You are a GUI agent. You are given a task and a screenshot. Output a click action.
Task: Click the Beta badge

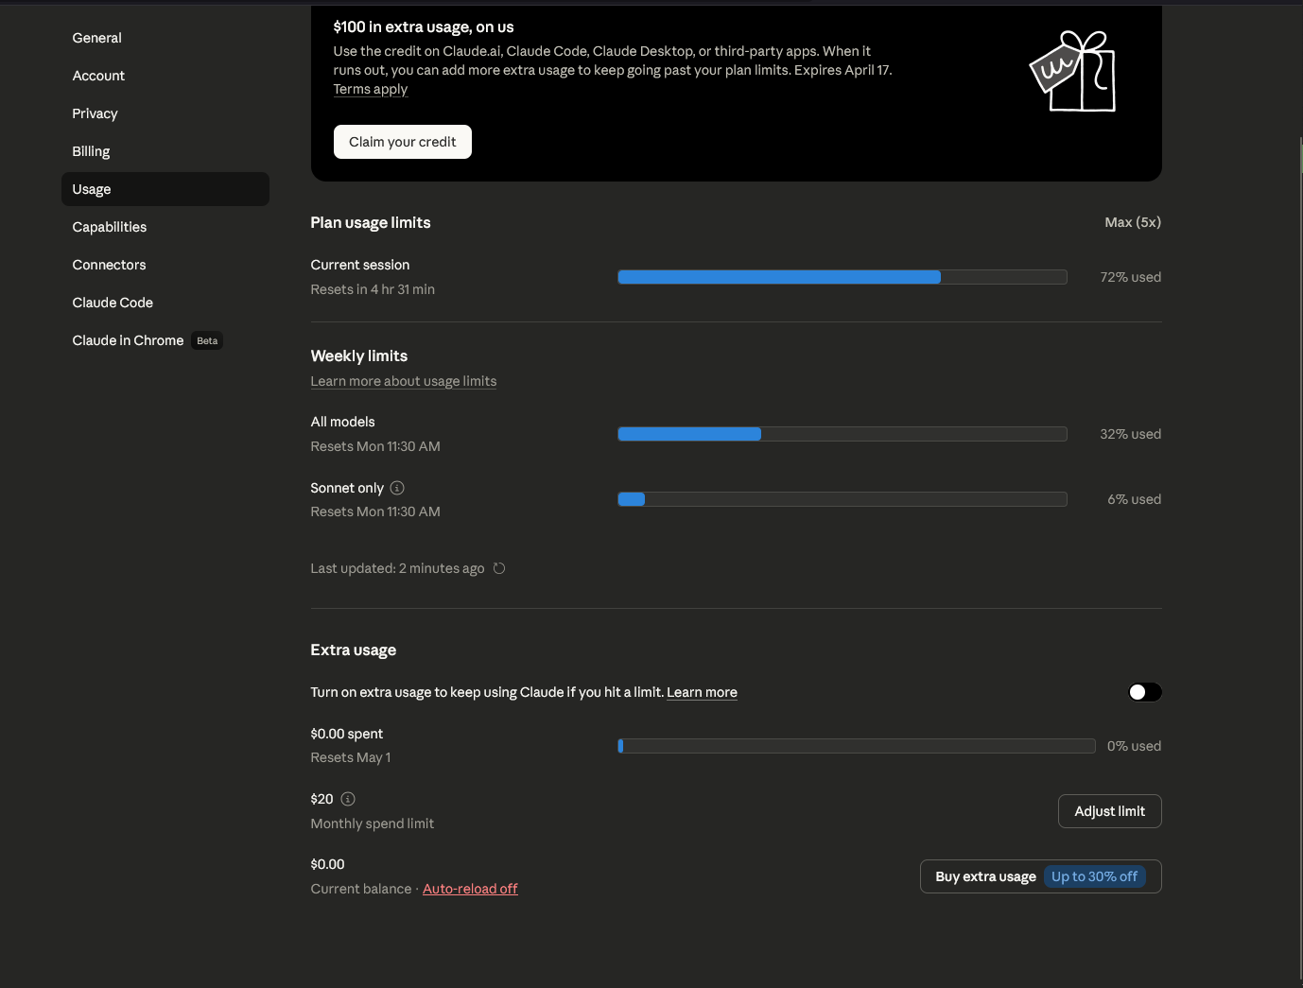click(207, 340)
